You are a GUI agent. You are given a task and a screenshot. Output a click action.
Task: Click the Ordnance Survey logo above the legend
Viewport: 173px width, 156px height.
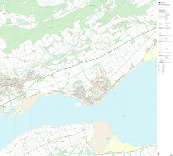pos(162,3)
